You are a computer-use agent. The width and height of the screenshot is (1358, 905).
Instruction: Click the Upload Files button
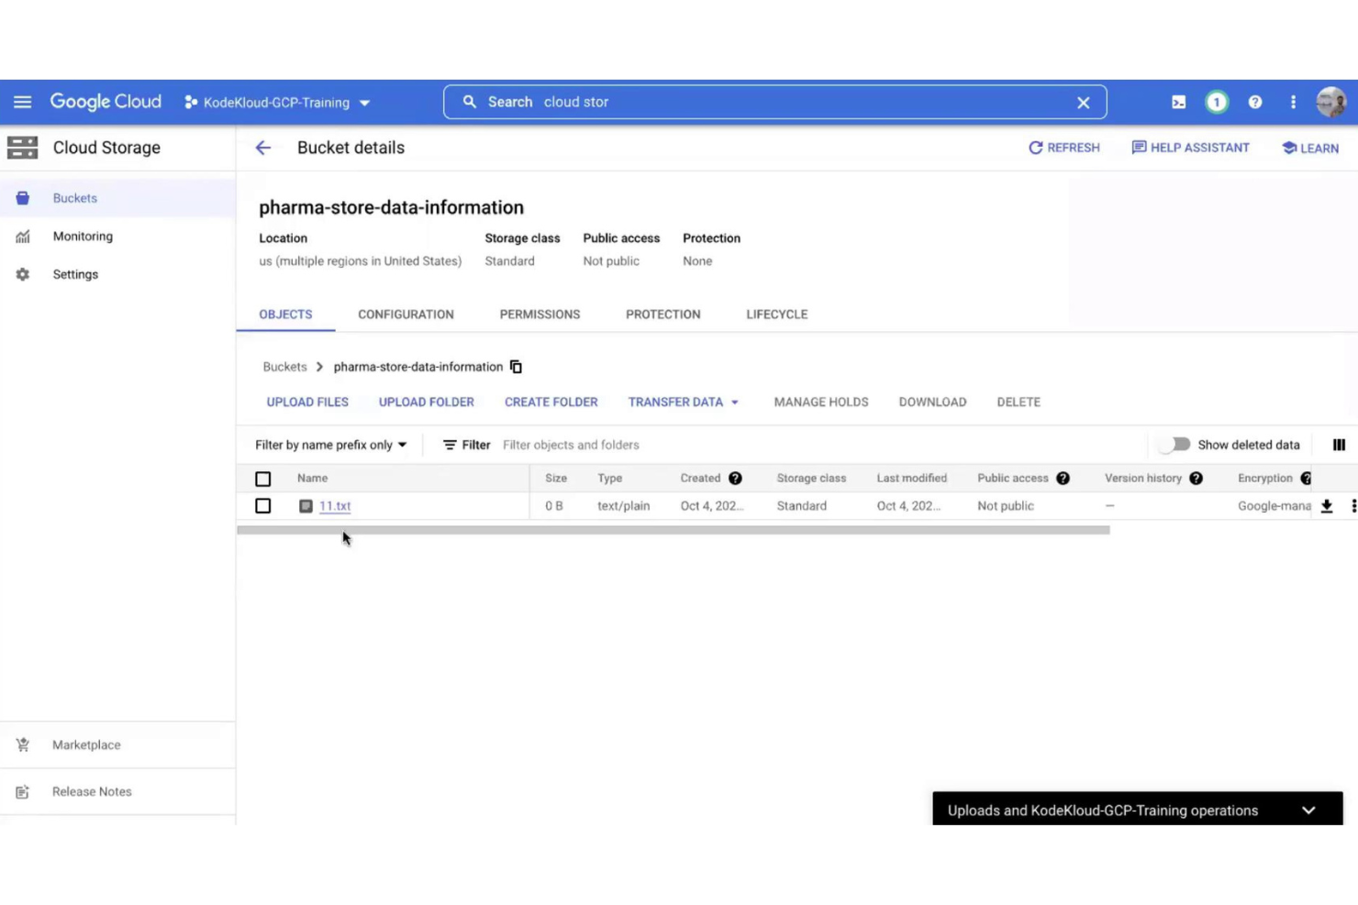(x=307, y=402)
